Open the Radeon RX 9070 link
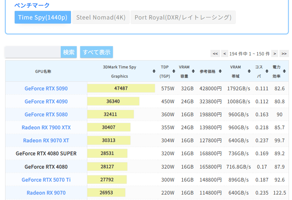 tap(46, 193)
